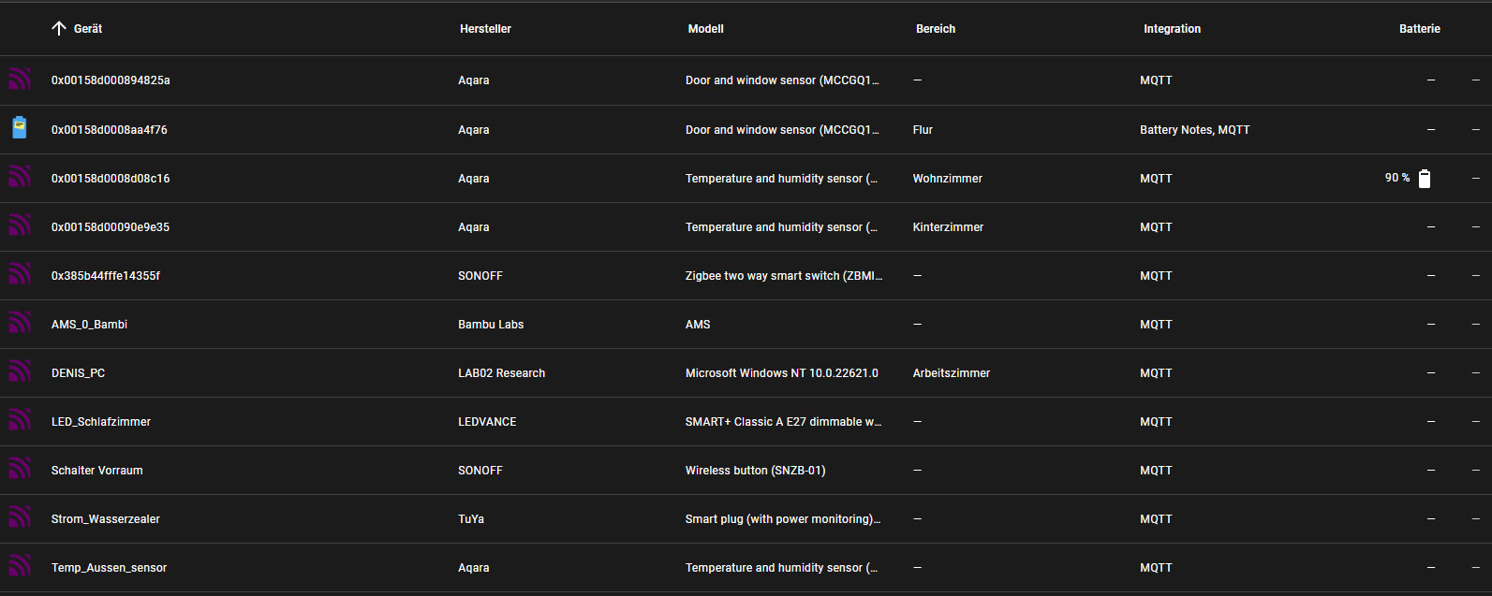Click MQTT icon beside AMS_0_Bambi
Screen dimensions: 1492x596
point(20,323)
